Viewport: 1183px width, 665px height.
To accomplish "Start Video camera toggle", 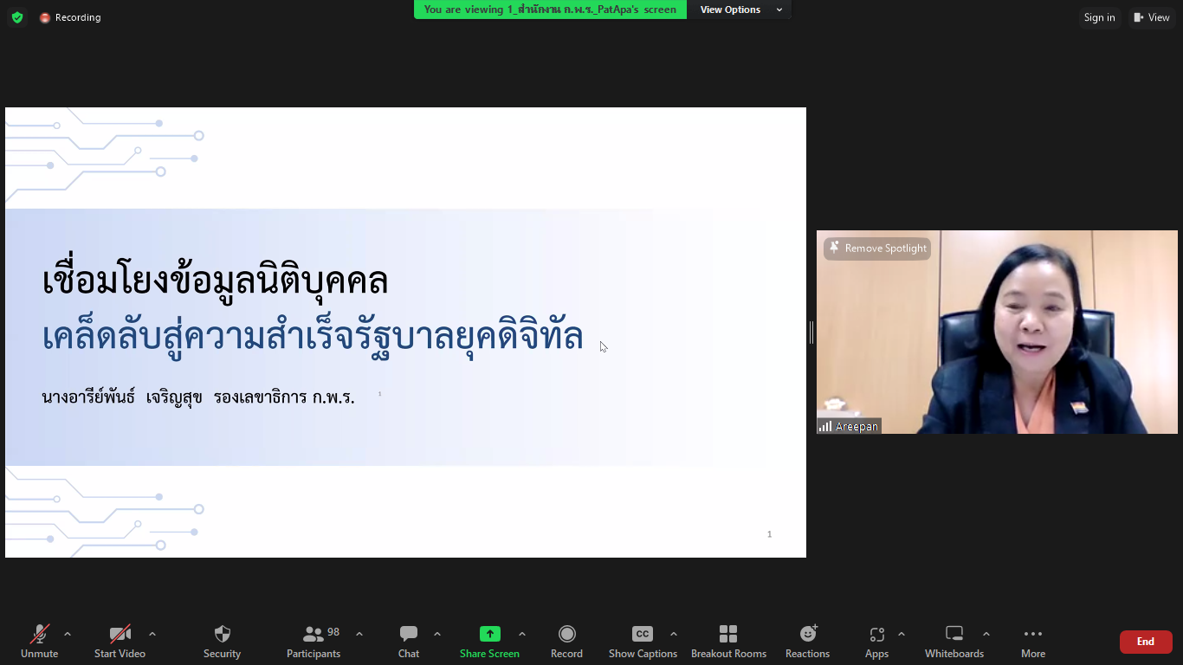I will (120, 642).
